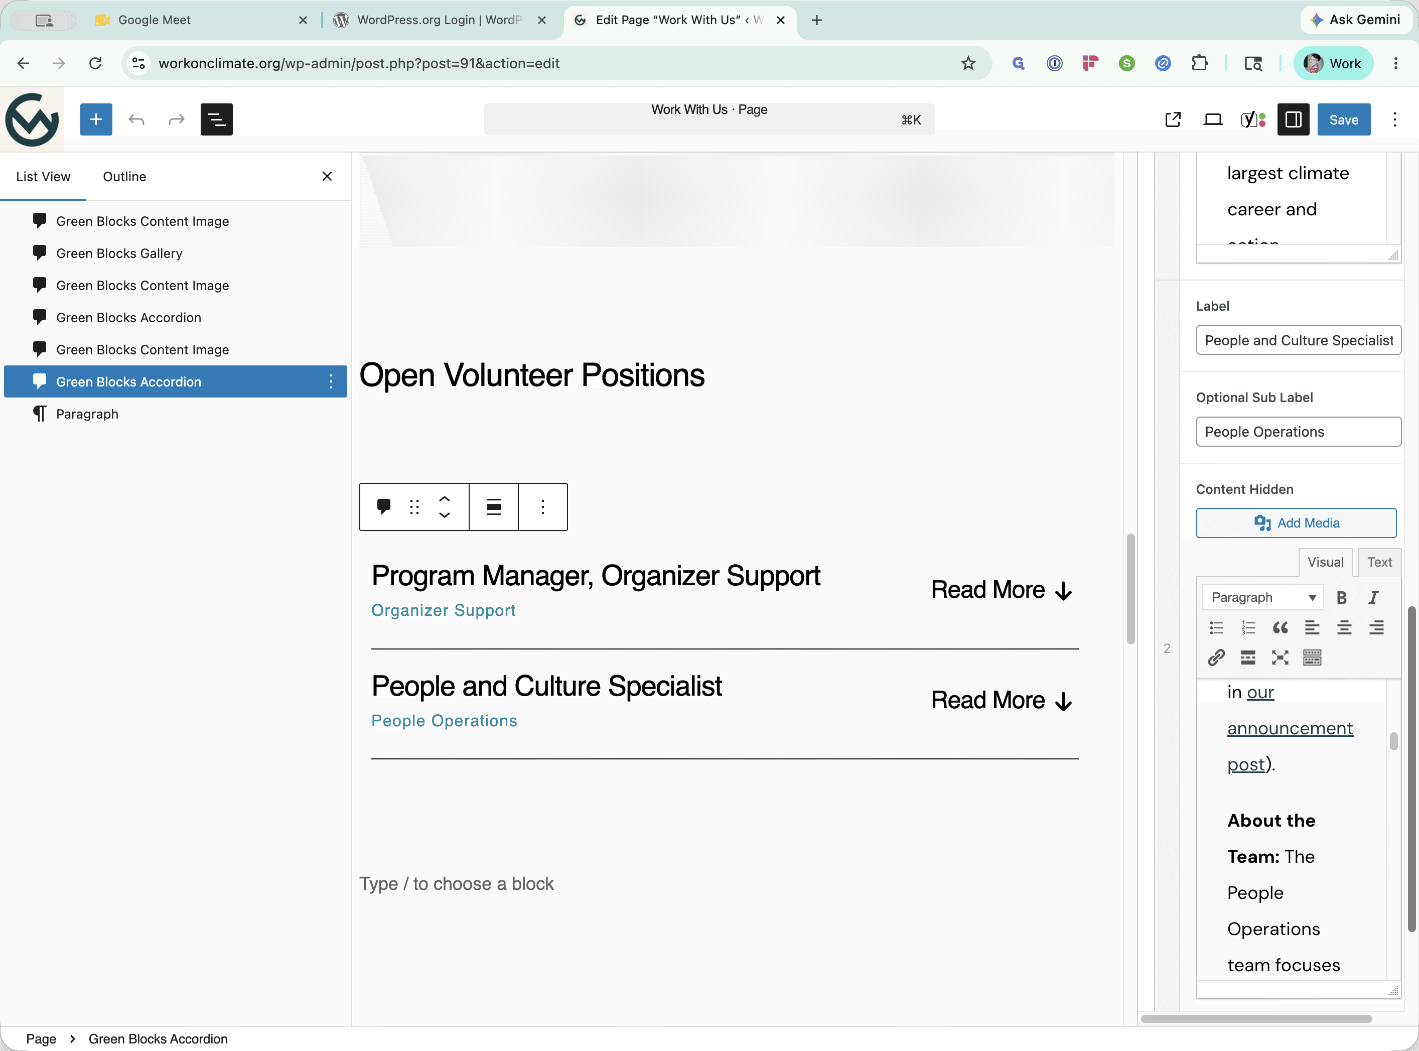This screenshot has height=1051, width=1419.
Task: Insert Read More tag icon
Action: pos(1248,658)
